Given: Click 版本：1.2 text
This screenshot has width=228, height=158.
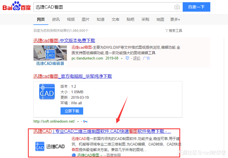Looking at the screenshot, I should click(68, 87).
